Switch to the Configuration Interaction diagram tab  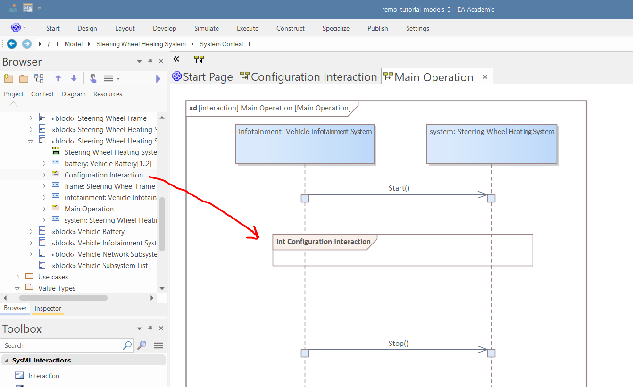coord(309,77)
